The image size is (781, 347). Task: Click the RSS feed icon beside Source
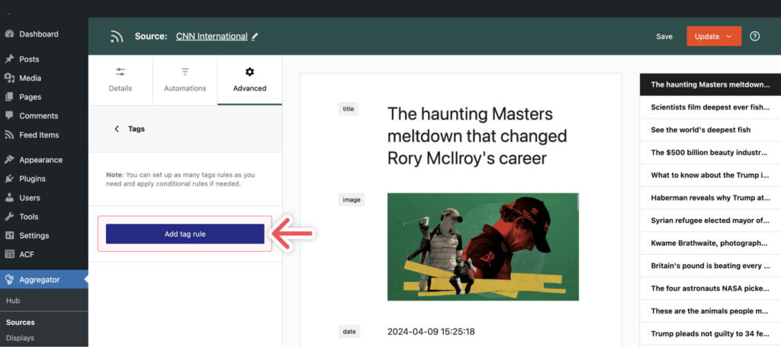117,37
